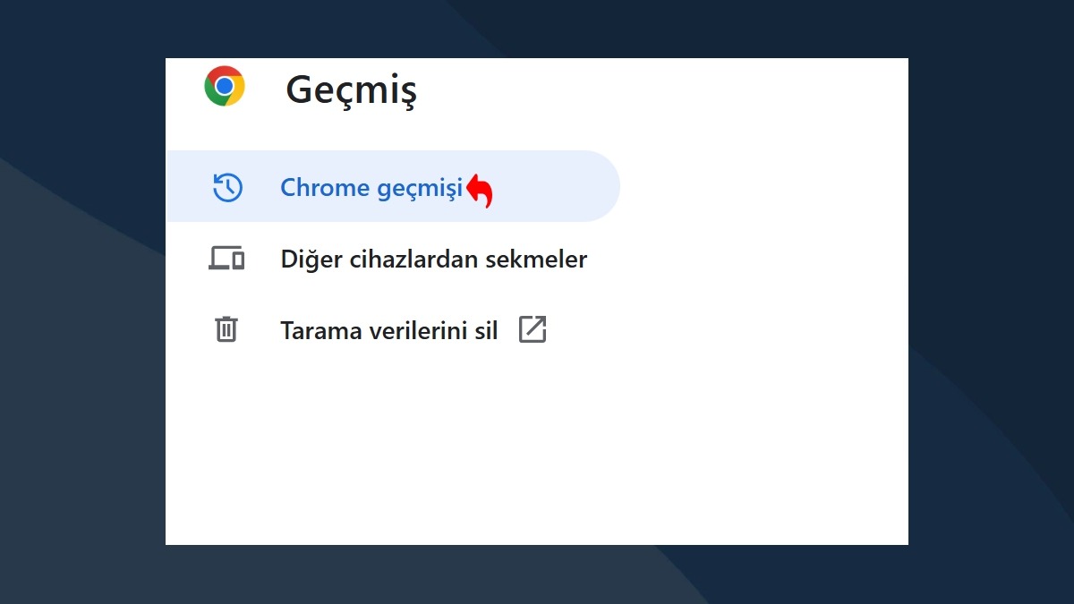Click the word Chrome in the selected item

[325, 187]
